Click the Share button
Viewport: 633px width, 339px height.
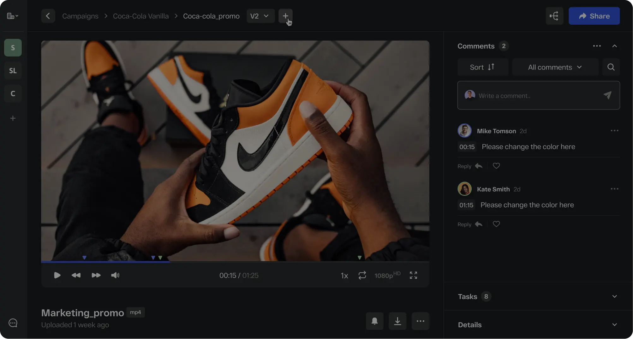594,16
